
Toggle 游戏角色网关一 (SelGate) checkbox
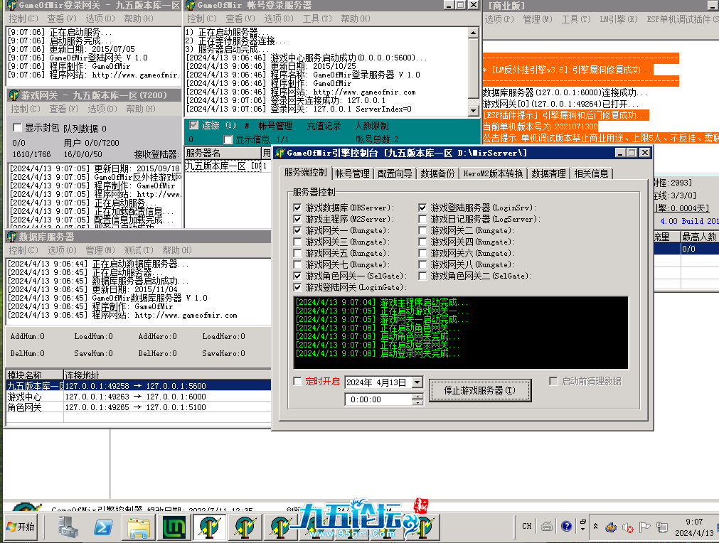(x=297, y=276)
